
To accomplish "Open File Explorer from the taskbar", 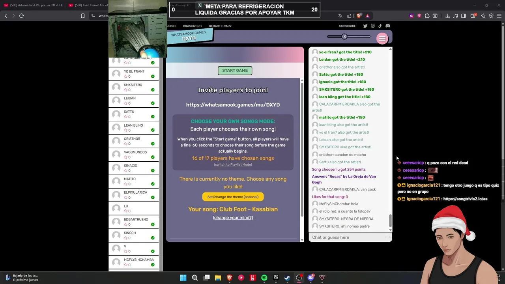I will click(218, 278).
